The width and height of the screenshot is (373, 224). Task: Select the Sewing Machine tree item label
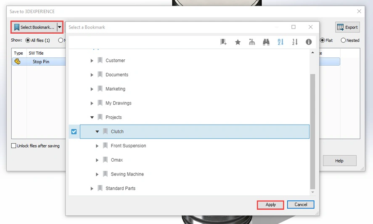127,174
